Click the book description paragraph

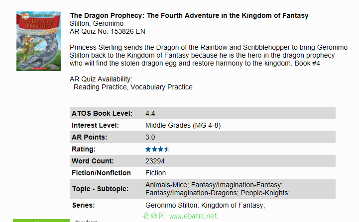[x=209, y=55]
